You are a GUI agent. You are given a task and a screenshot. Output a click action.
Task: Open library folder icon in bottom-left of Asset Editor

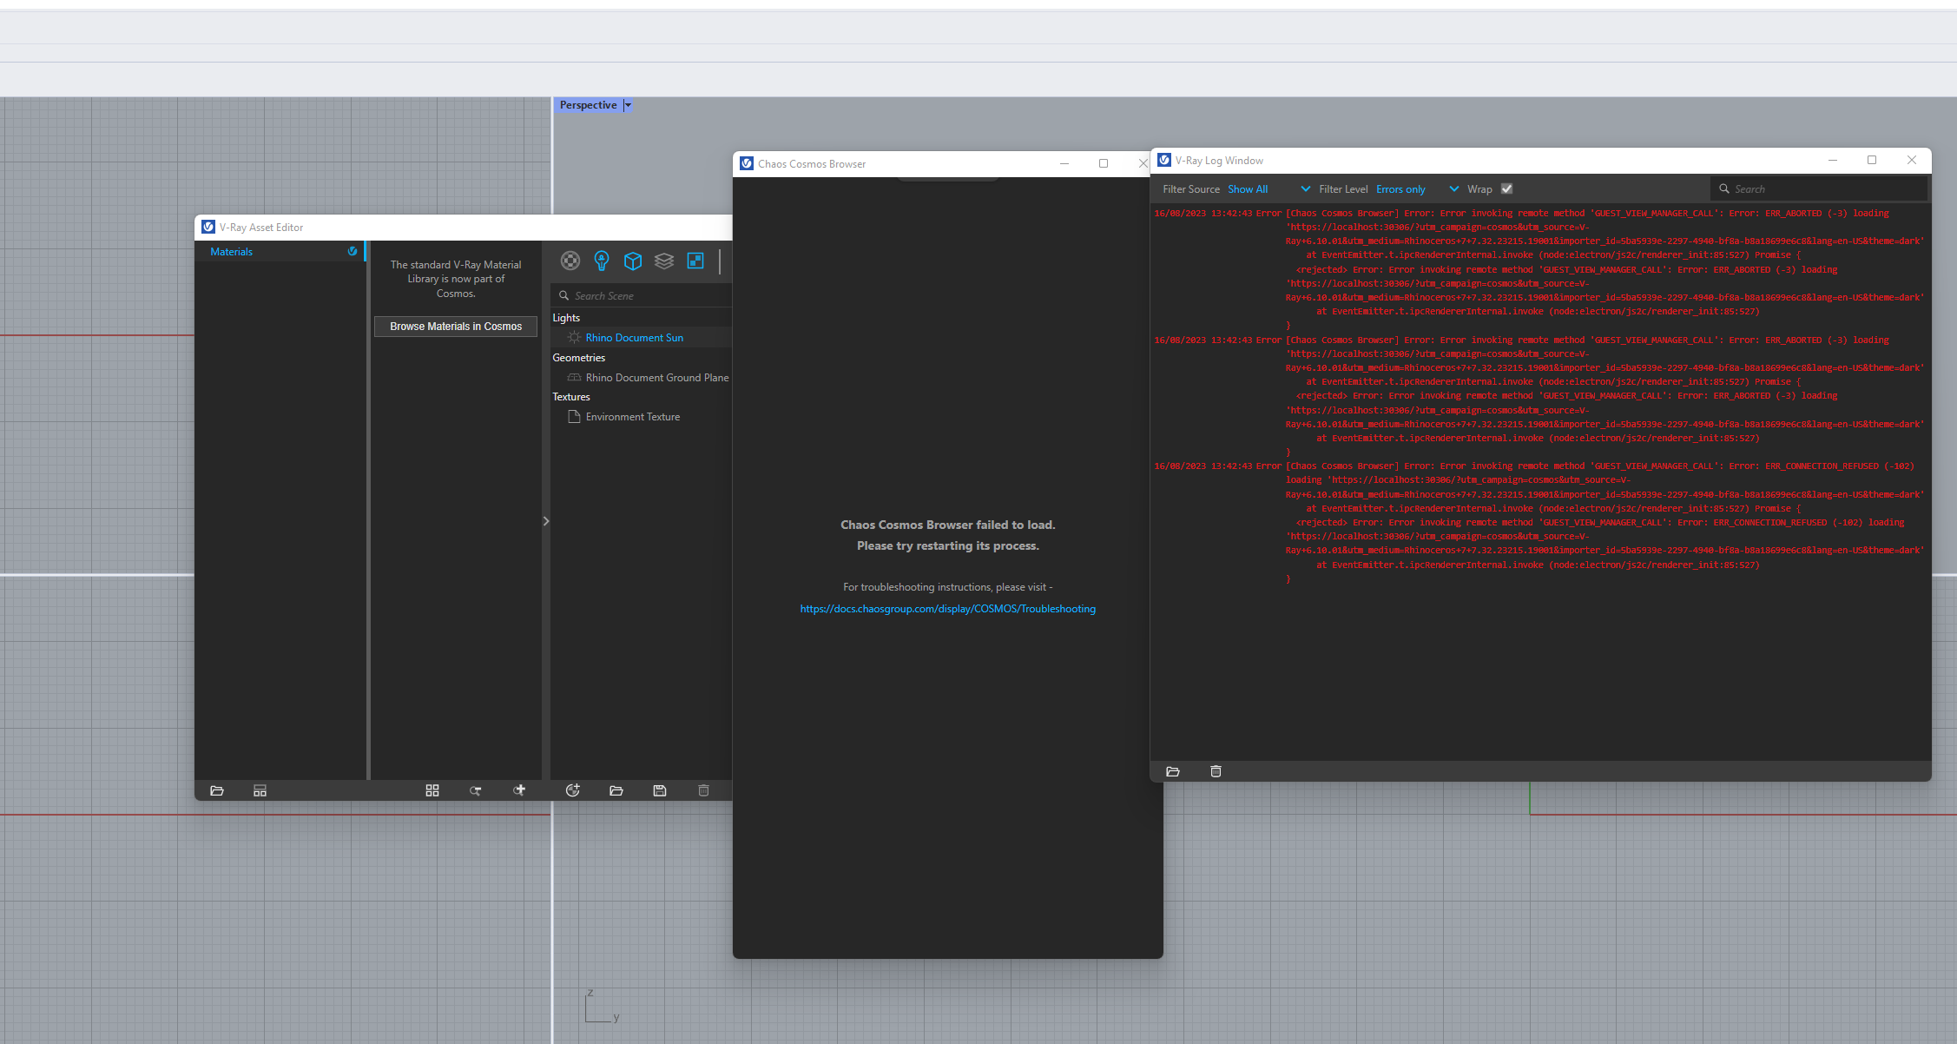217,790
